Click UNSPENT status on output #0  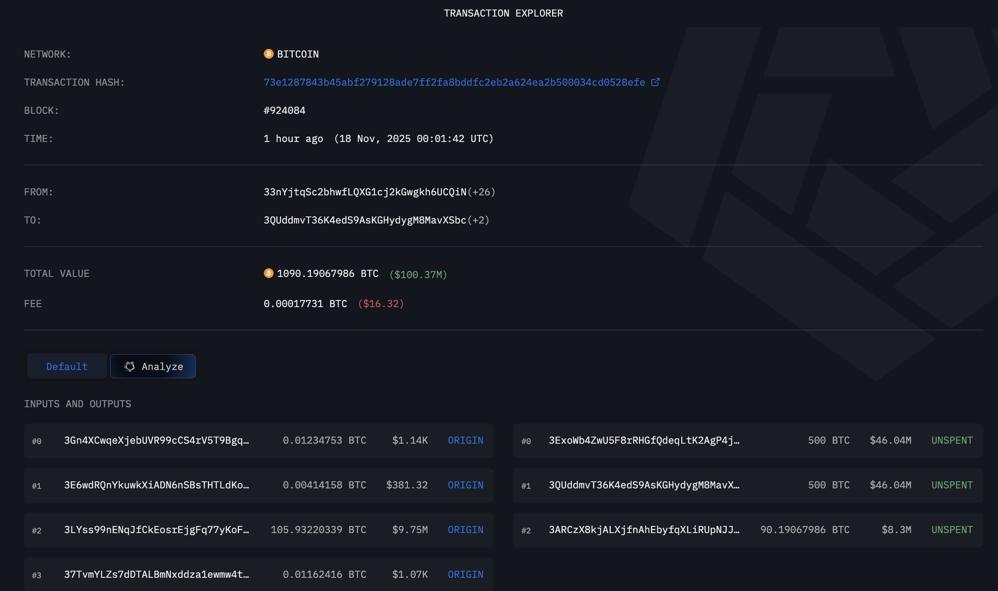[952, 440]
